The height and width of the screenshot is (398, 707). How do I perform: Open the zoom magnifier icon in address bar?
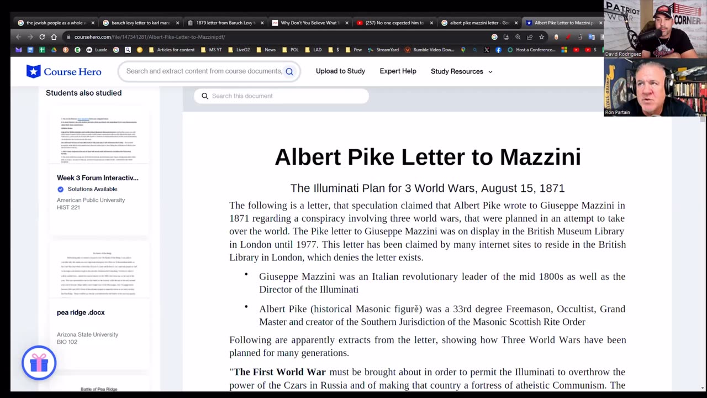tap(518, 37)
